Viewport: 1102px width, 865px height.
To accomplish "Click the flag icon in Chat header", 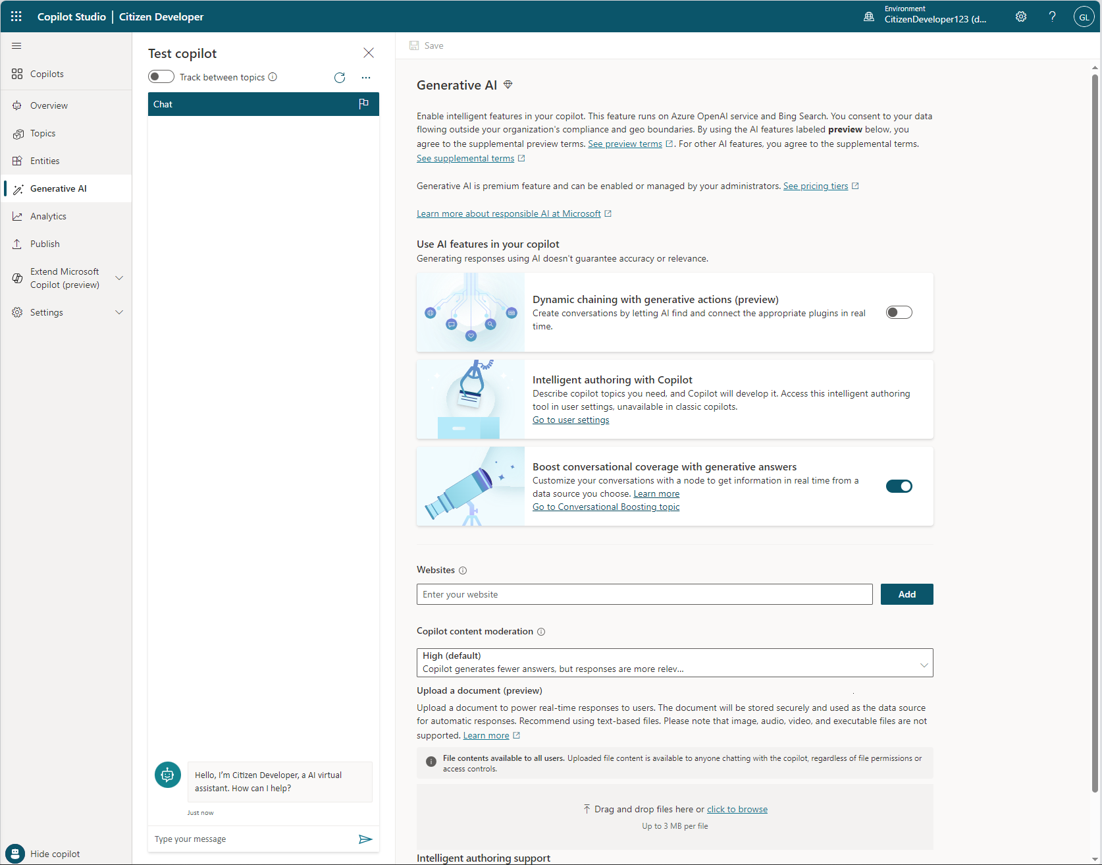I will pyautogui.click(x=363, y=104).
